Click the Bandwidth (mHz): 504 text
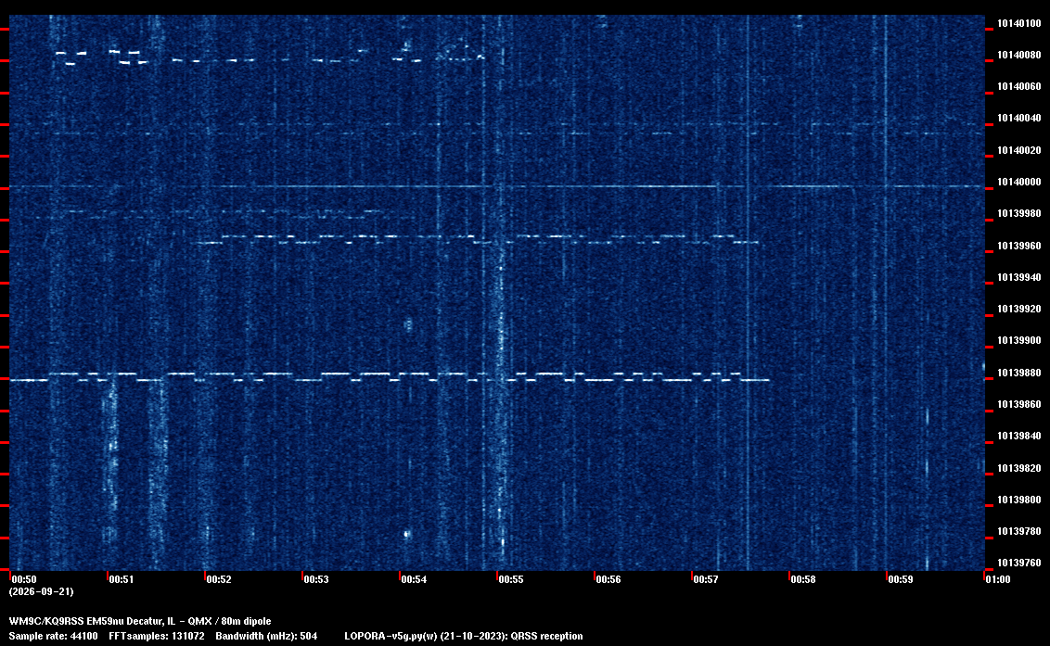1050x646 pixels. tap(266, 636)
